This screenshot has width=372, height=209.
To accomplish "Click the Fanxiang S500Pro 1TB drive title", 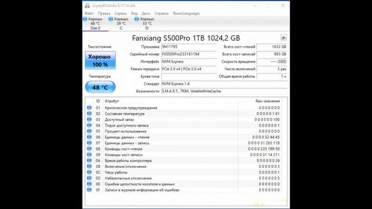I will click(x=186, y=38).
